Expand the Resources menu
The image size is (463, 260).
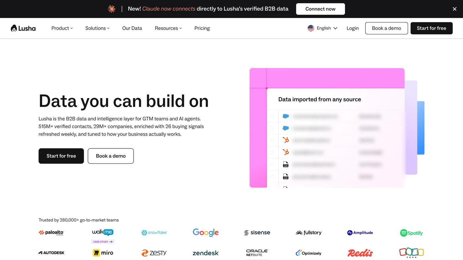[168, 28]
